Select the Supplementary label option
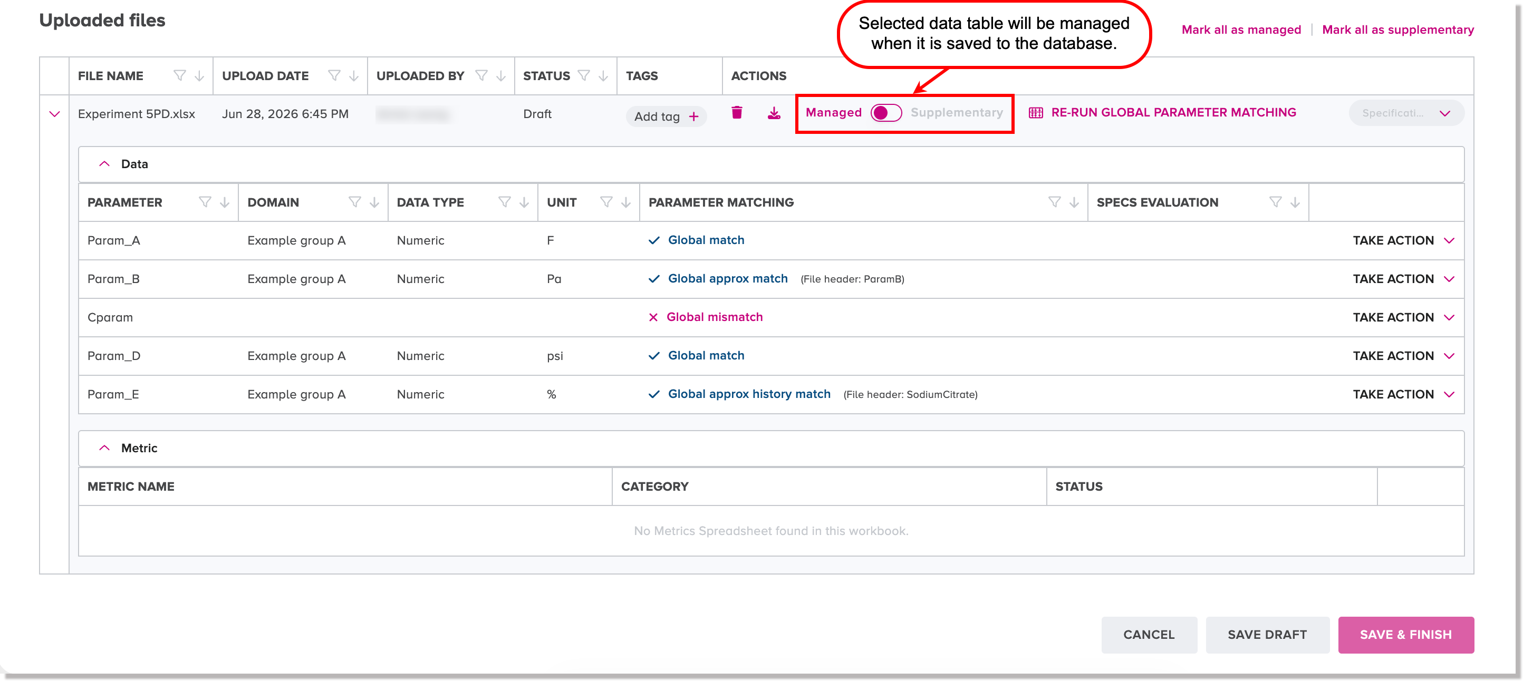Screen dimensions: 1523x681 click(x=956, y=112)
